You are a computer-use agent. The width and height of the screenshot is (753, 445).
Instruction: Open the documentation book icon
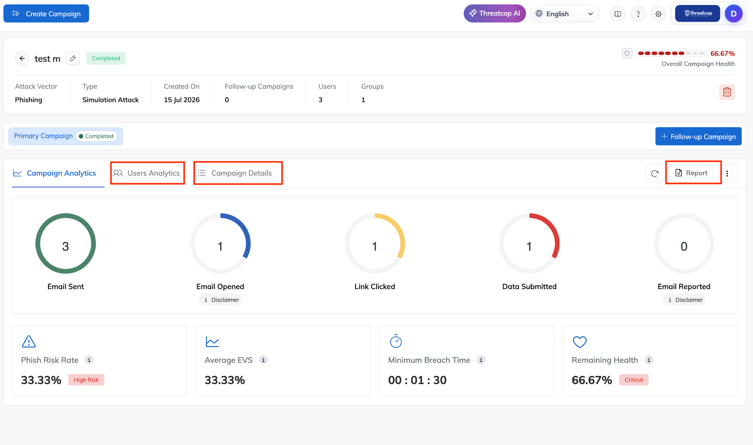(618, 14)
